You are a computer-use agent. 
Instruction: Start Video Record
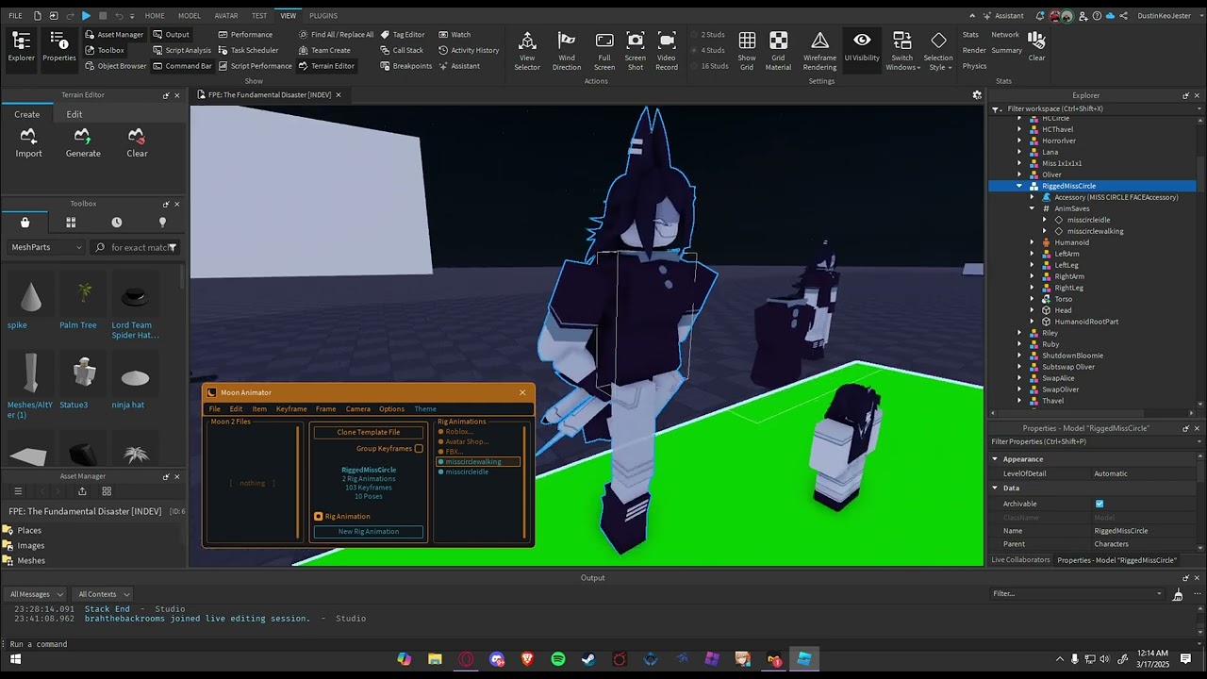click(667, 51)
